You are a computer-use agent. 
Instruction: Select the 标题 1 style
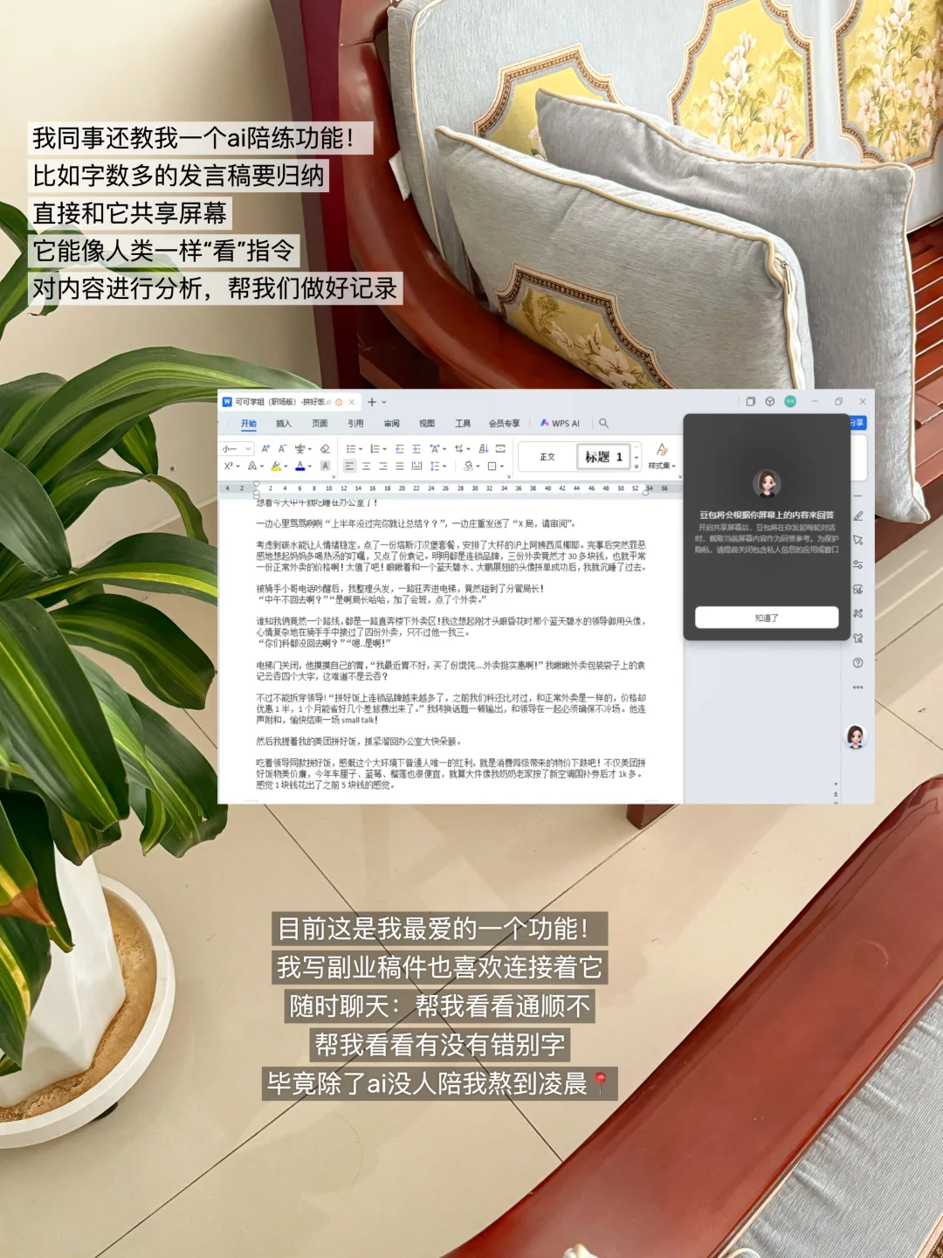[x=603, y=457]
